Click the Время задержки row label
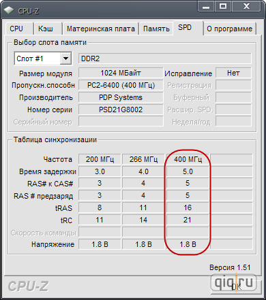The height and width of the screenshot is (300, 266). [x=48, y=171]
